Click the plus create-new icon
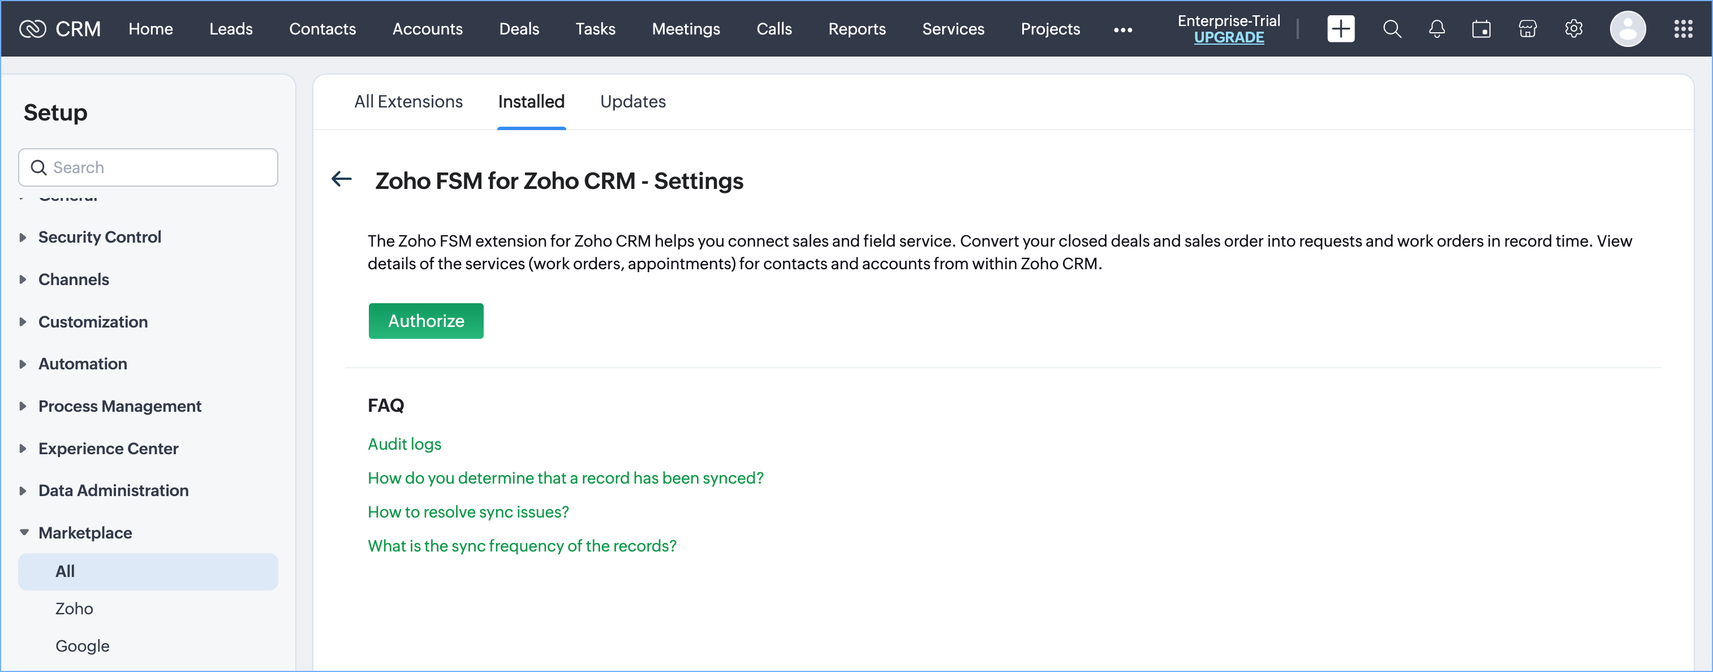The height and width of the screenshot is (672, 1713). (1340, 29)
